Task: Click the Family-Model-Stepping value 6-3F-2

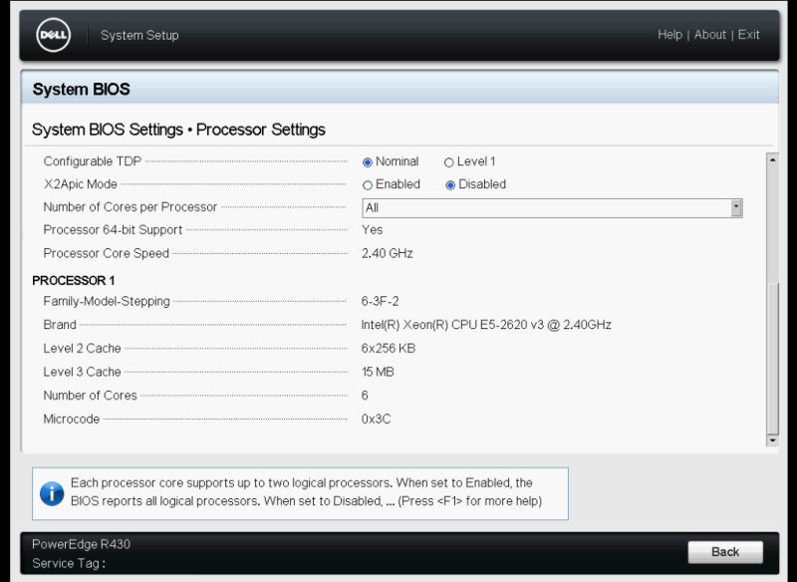Action: (381, 301)
